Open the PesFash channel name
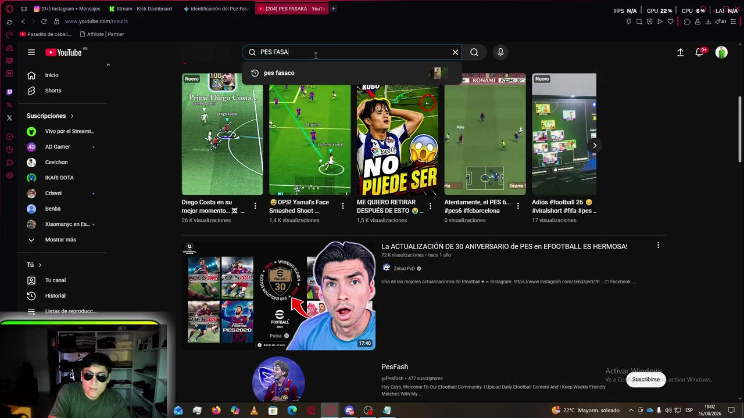This screenshot has width=744, height=418. click(395, 367)
